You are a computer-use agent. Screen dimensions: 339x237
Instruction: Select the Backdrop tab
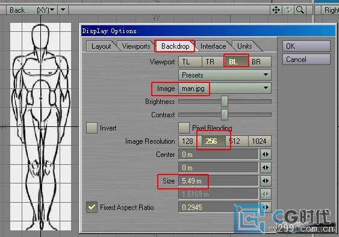175,46
